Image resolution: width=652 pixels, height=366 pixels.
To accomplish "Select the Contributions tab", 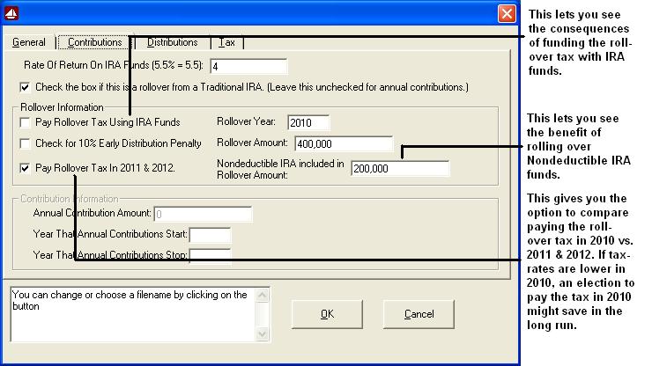I will pyautogui.click(x=95, y=42).
